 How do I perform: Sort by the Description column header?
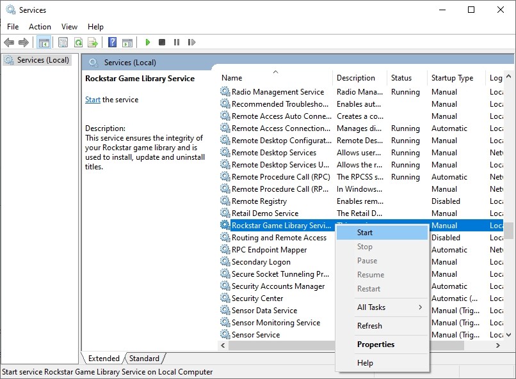pyautogui.click(x=359, y=78)
